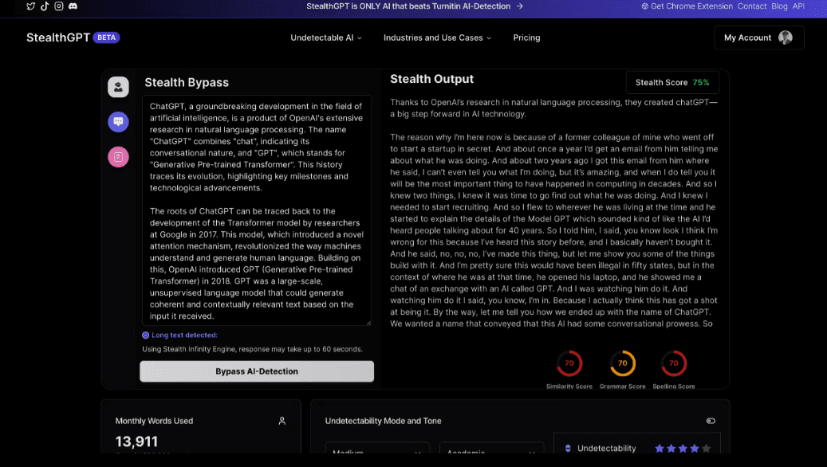Open the purple chat bubble sidebar icon
Viewport: 827px width, 467px height.
[118, 122]
